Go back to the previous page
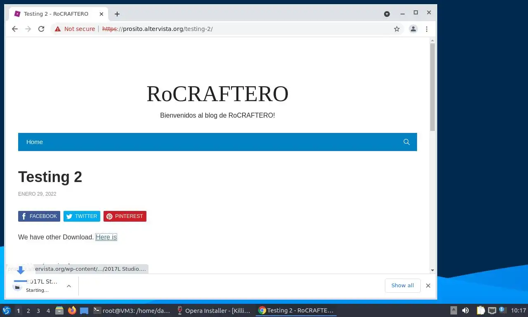The height and width of the screenshot is (317, 528). (15, 29)
